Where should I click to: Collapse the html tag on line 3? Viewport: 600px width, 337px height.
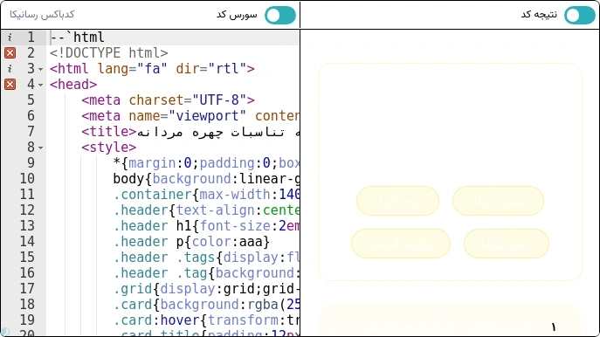point(40,70)
